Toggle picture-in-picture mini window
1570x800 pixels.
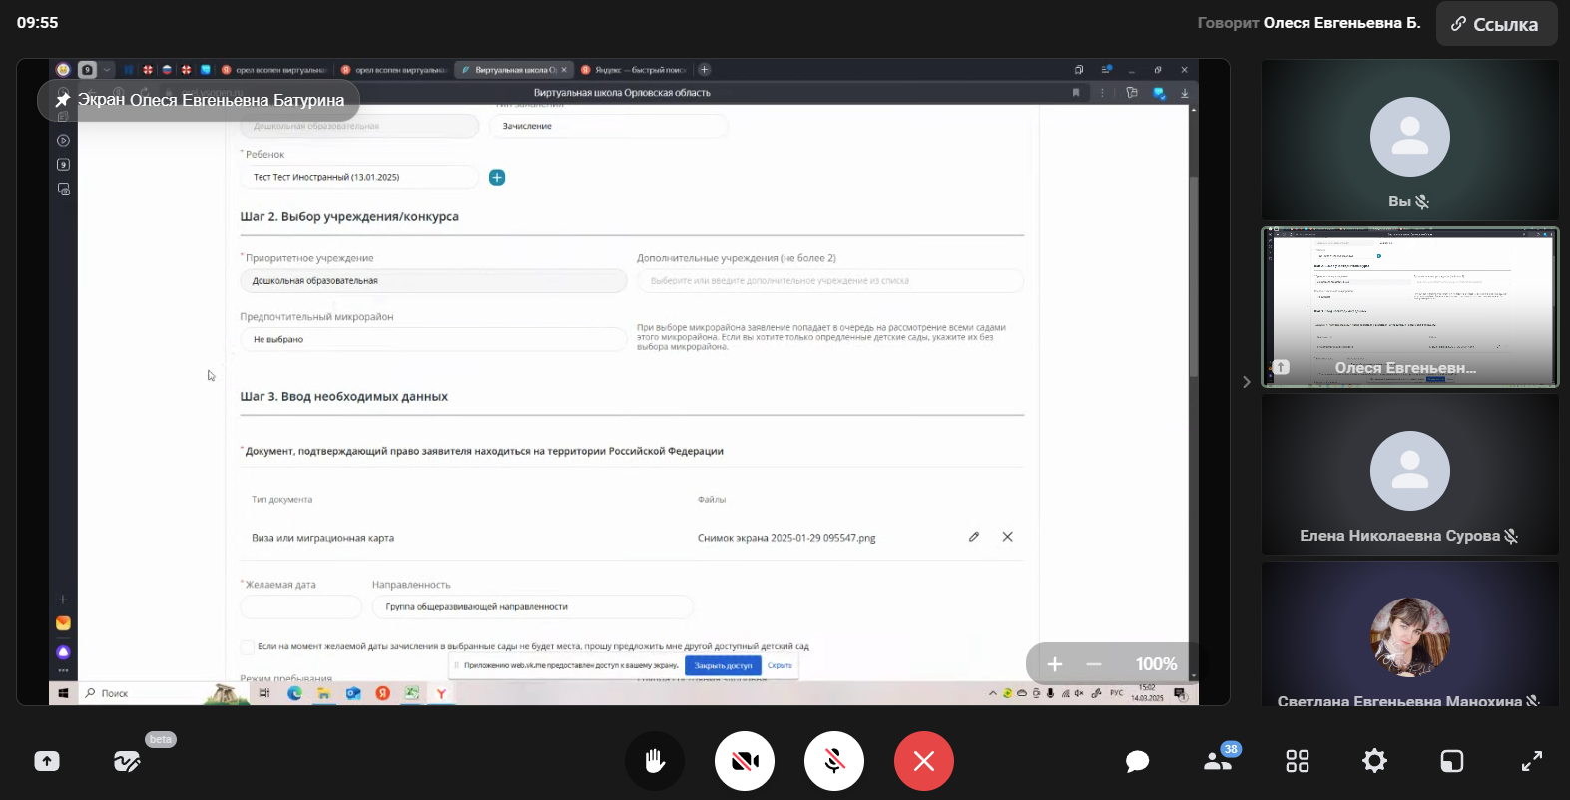pos(1452,761)
